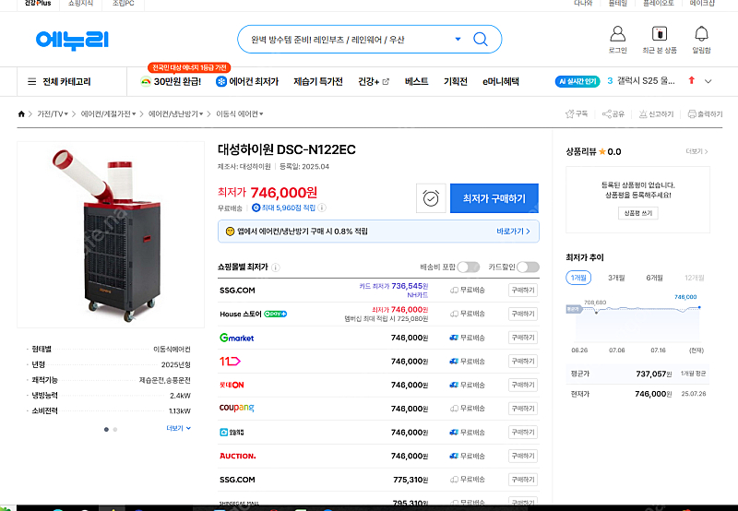
Task: Expand more specs with 더보기 under product image
Action: [x=178, y=428]
